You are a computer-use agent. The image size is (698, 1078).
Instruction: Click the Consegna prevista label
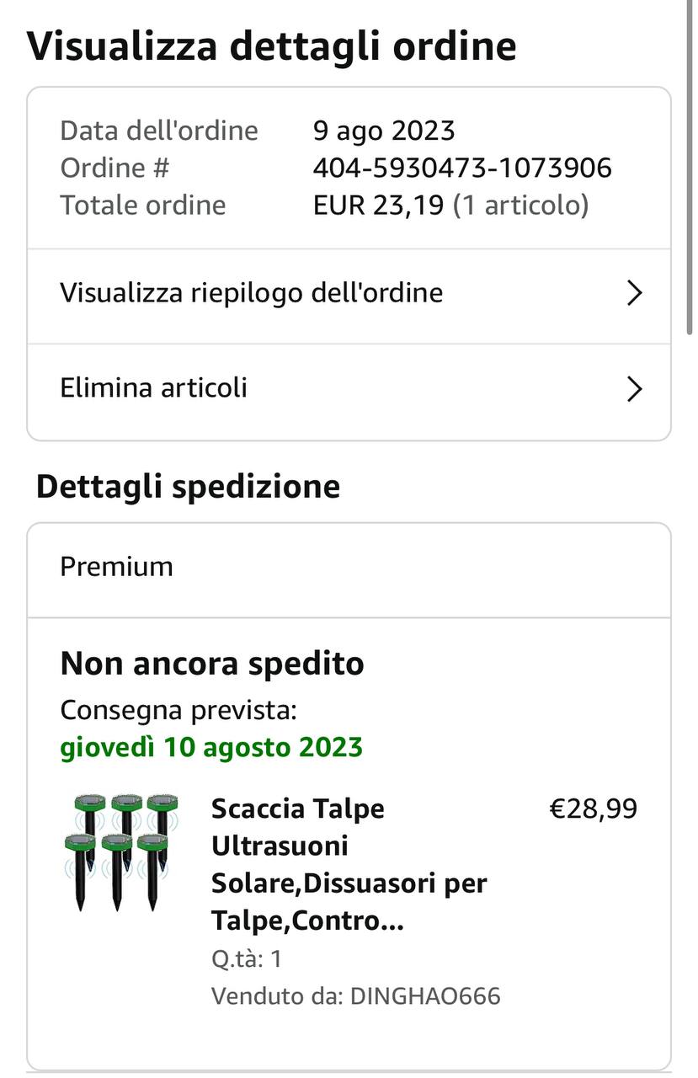click(178, 711)
